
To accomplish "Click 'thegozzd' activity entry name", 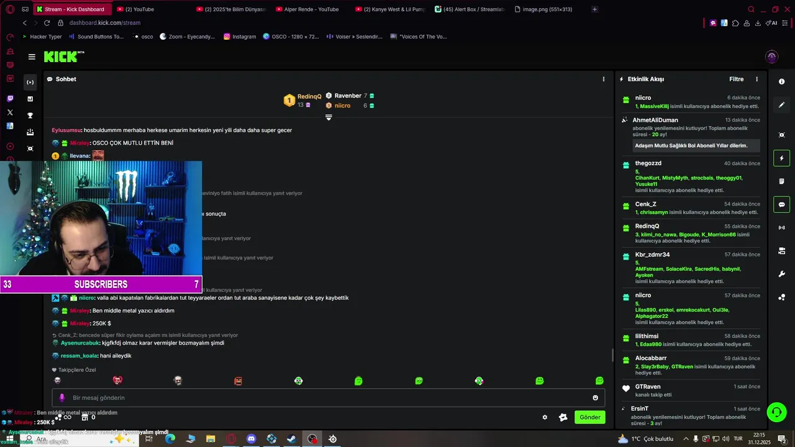I will (x=648, y=163).
